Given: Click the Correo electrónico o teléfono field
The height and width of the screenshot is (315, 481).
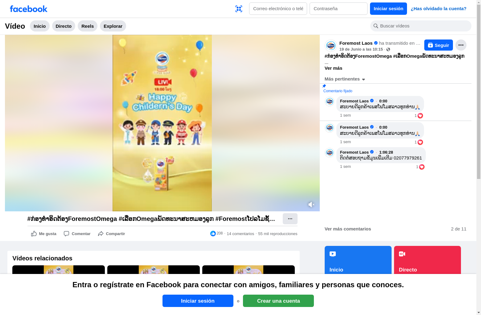Looking at the screenshot, I should point(278,9).
